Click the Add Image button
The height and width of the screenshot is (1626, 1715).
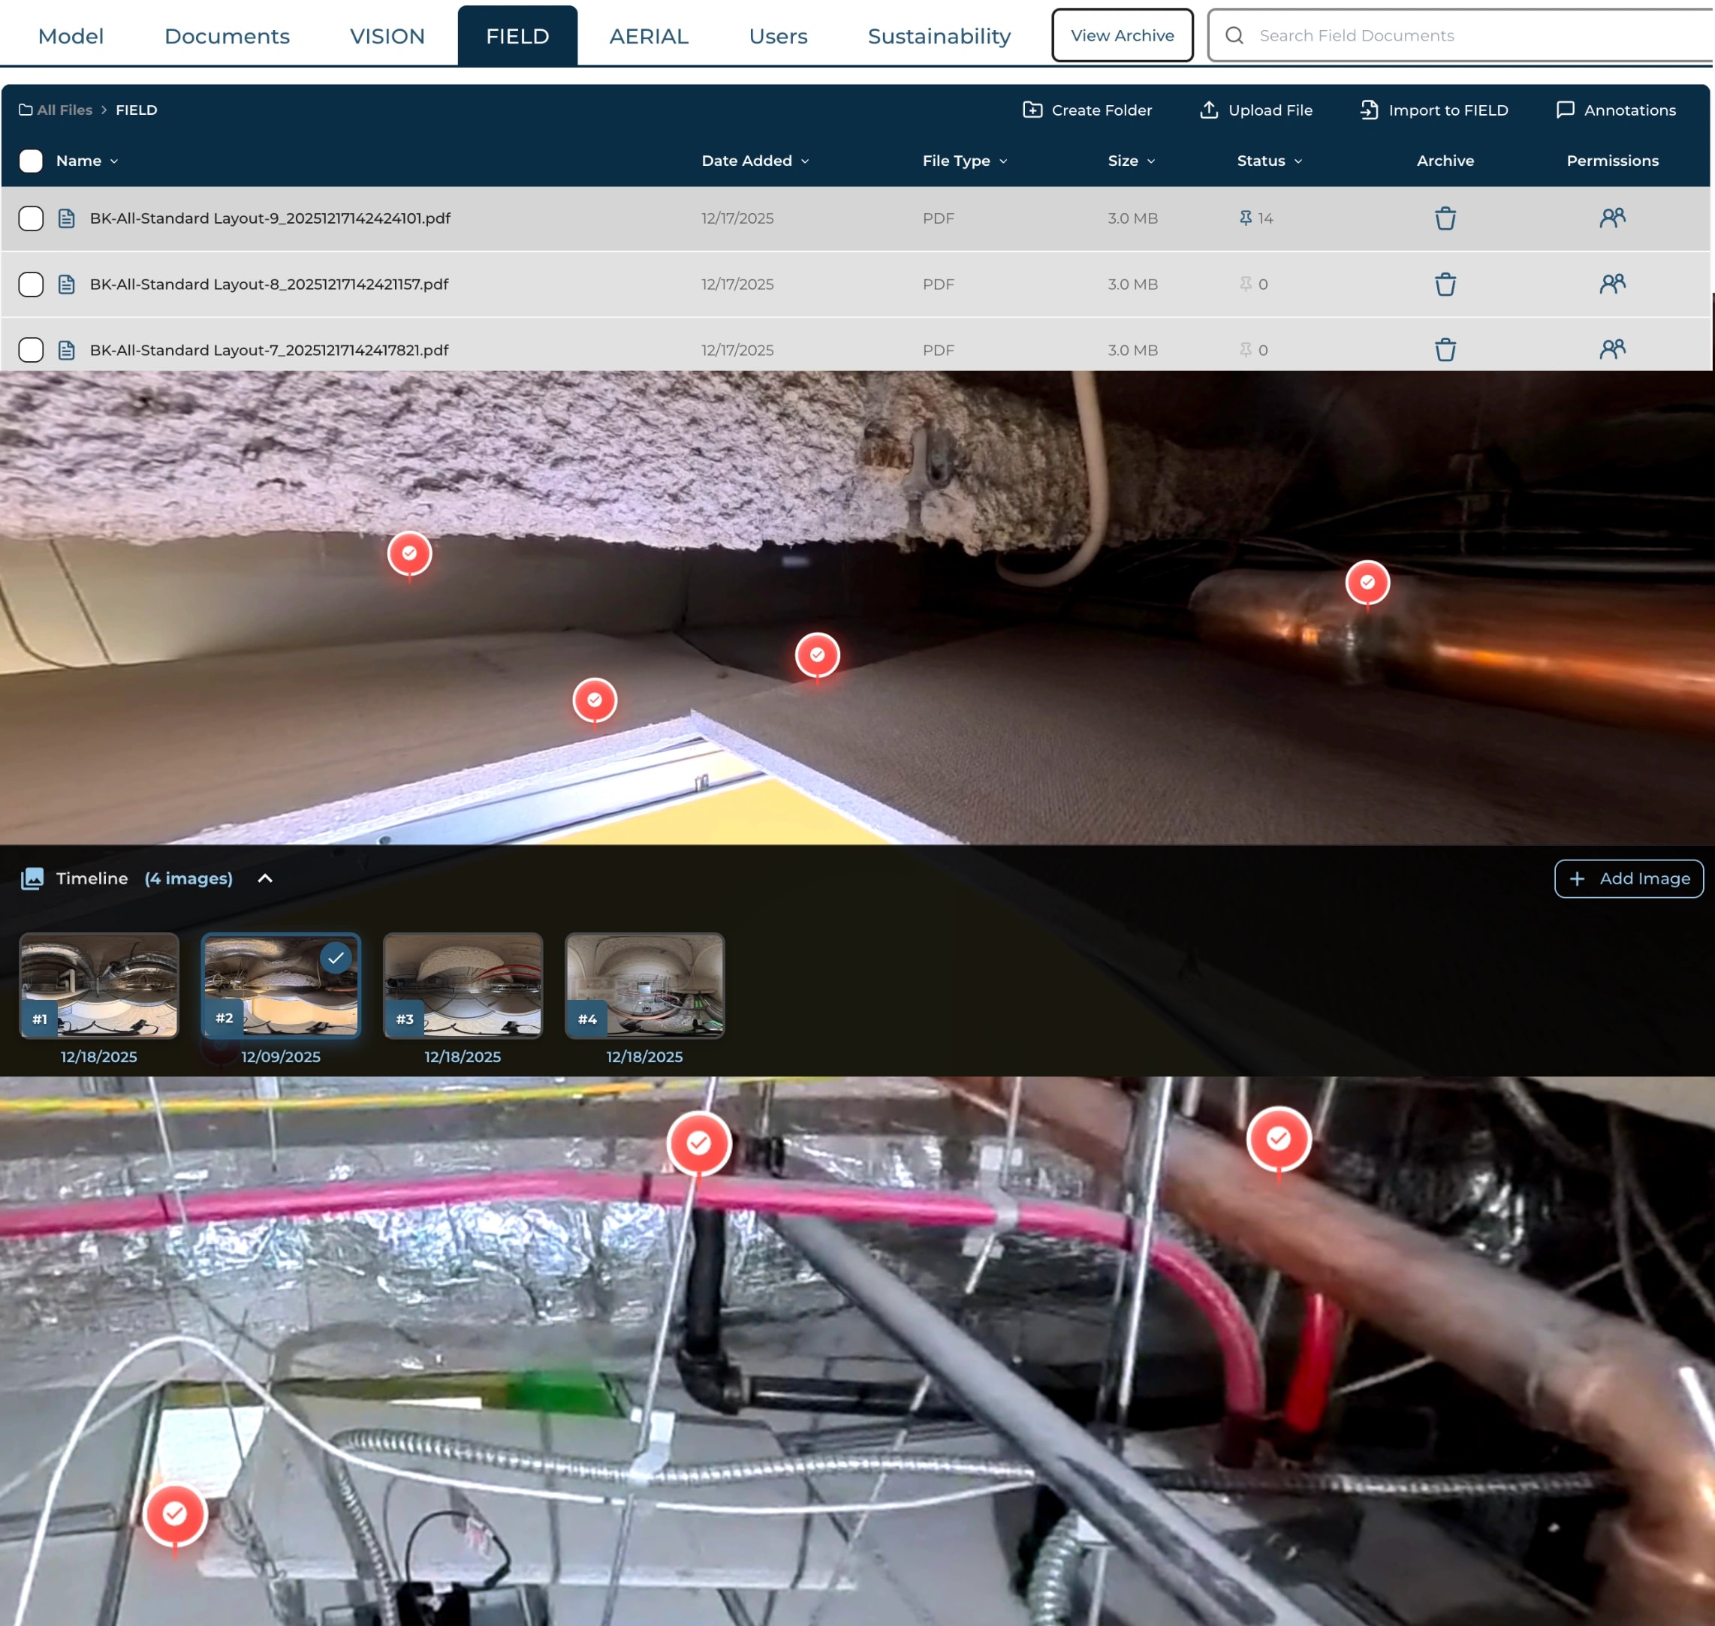[1629, 878]
